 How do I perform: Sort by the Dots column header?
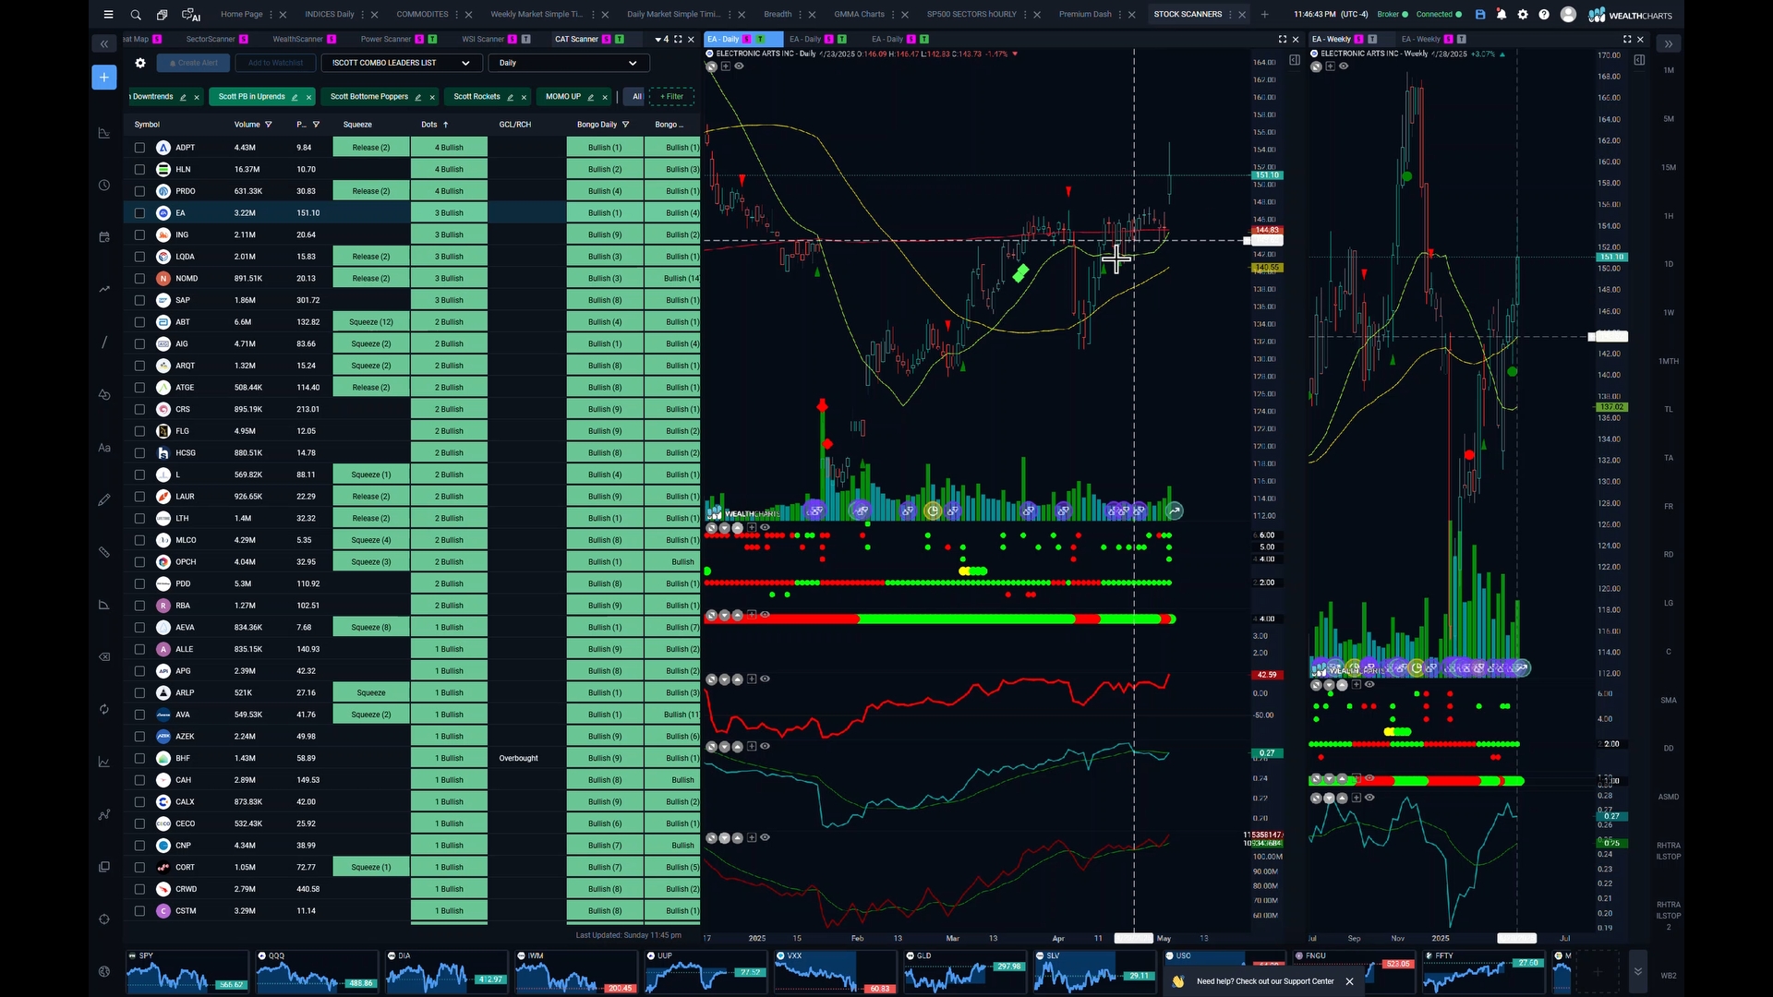coord(434,125)
